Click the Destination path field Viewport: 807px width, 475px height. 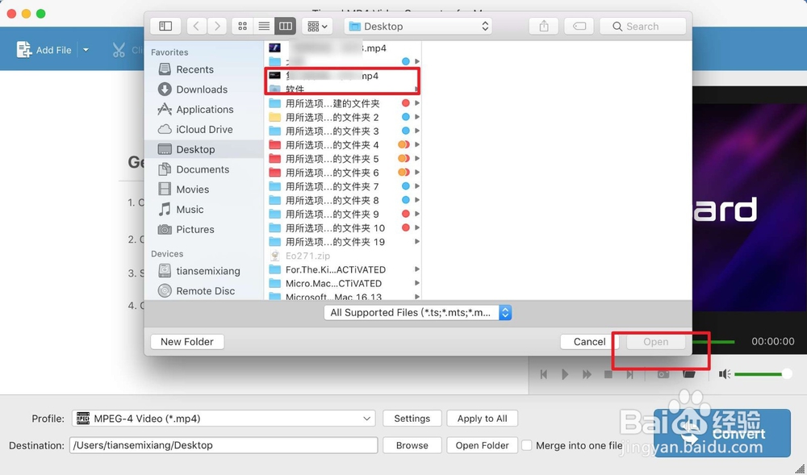coord(224,445)
